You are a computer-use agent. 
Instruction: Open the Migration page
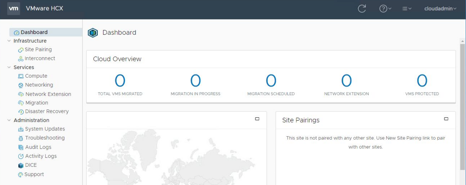37,103
